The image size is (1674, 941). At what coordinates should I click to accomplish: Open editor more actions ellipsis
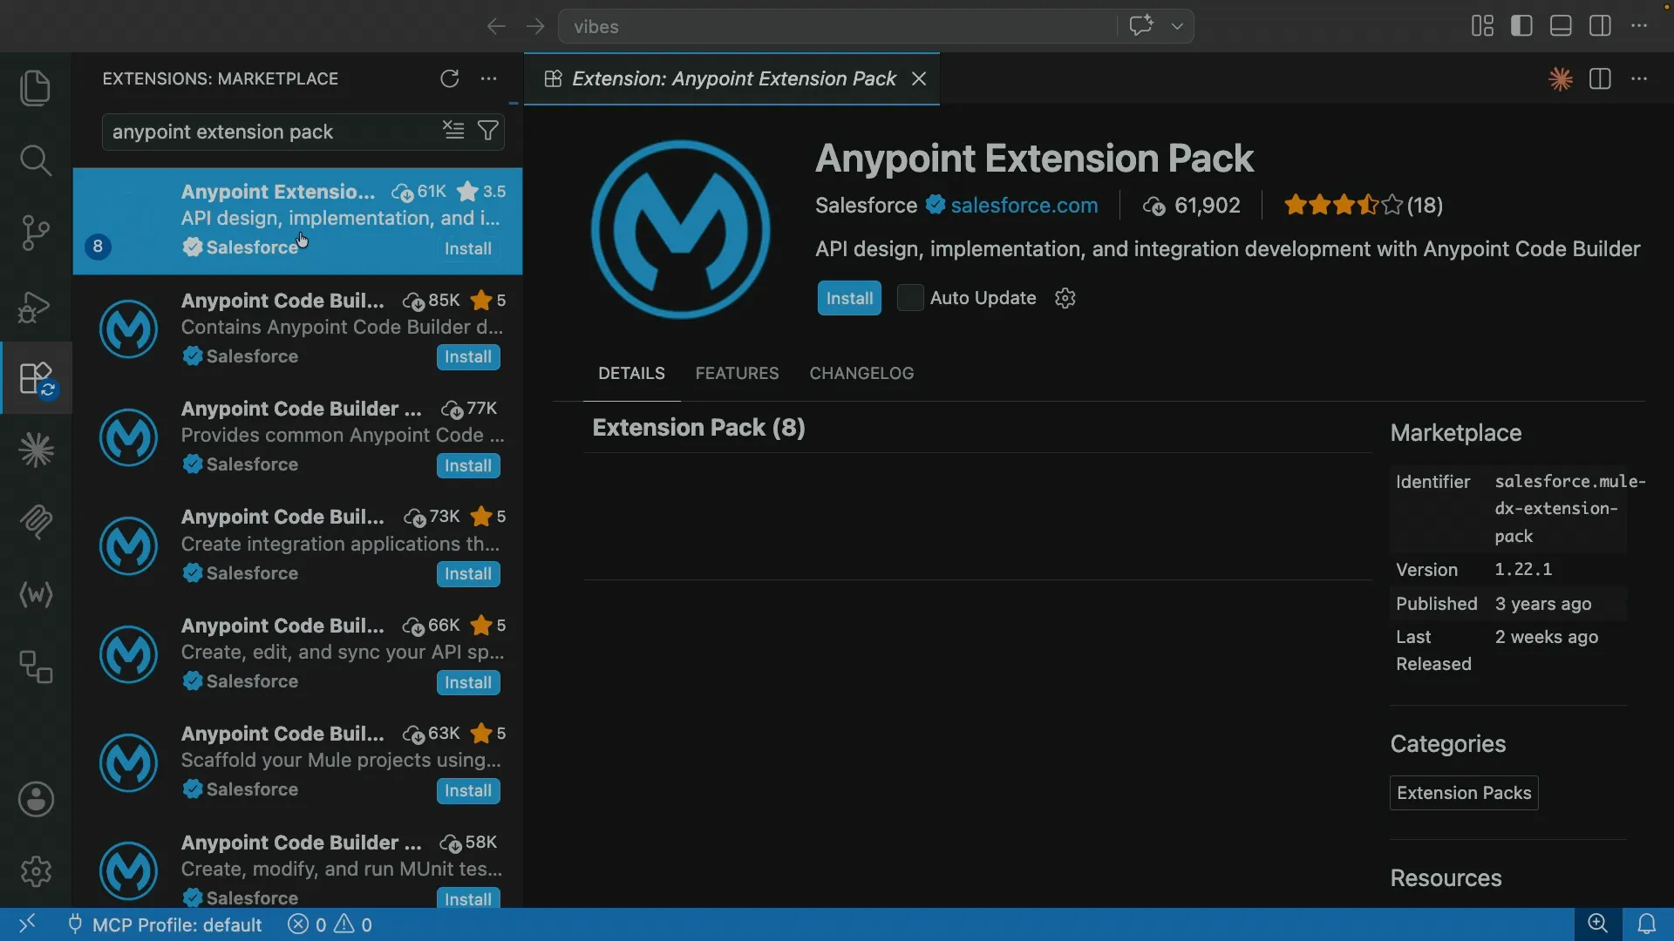pos(1639,79)
